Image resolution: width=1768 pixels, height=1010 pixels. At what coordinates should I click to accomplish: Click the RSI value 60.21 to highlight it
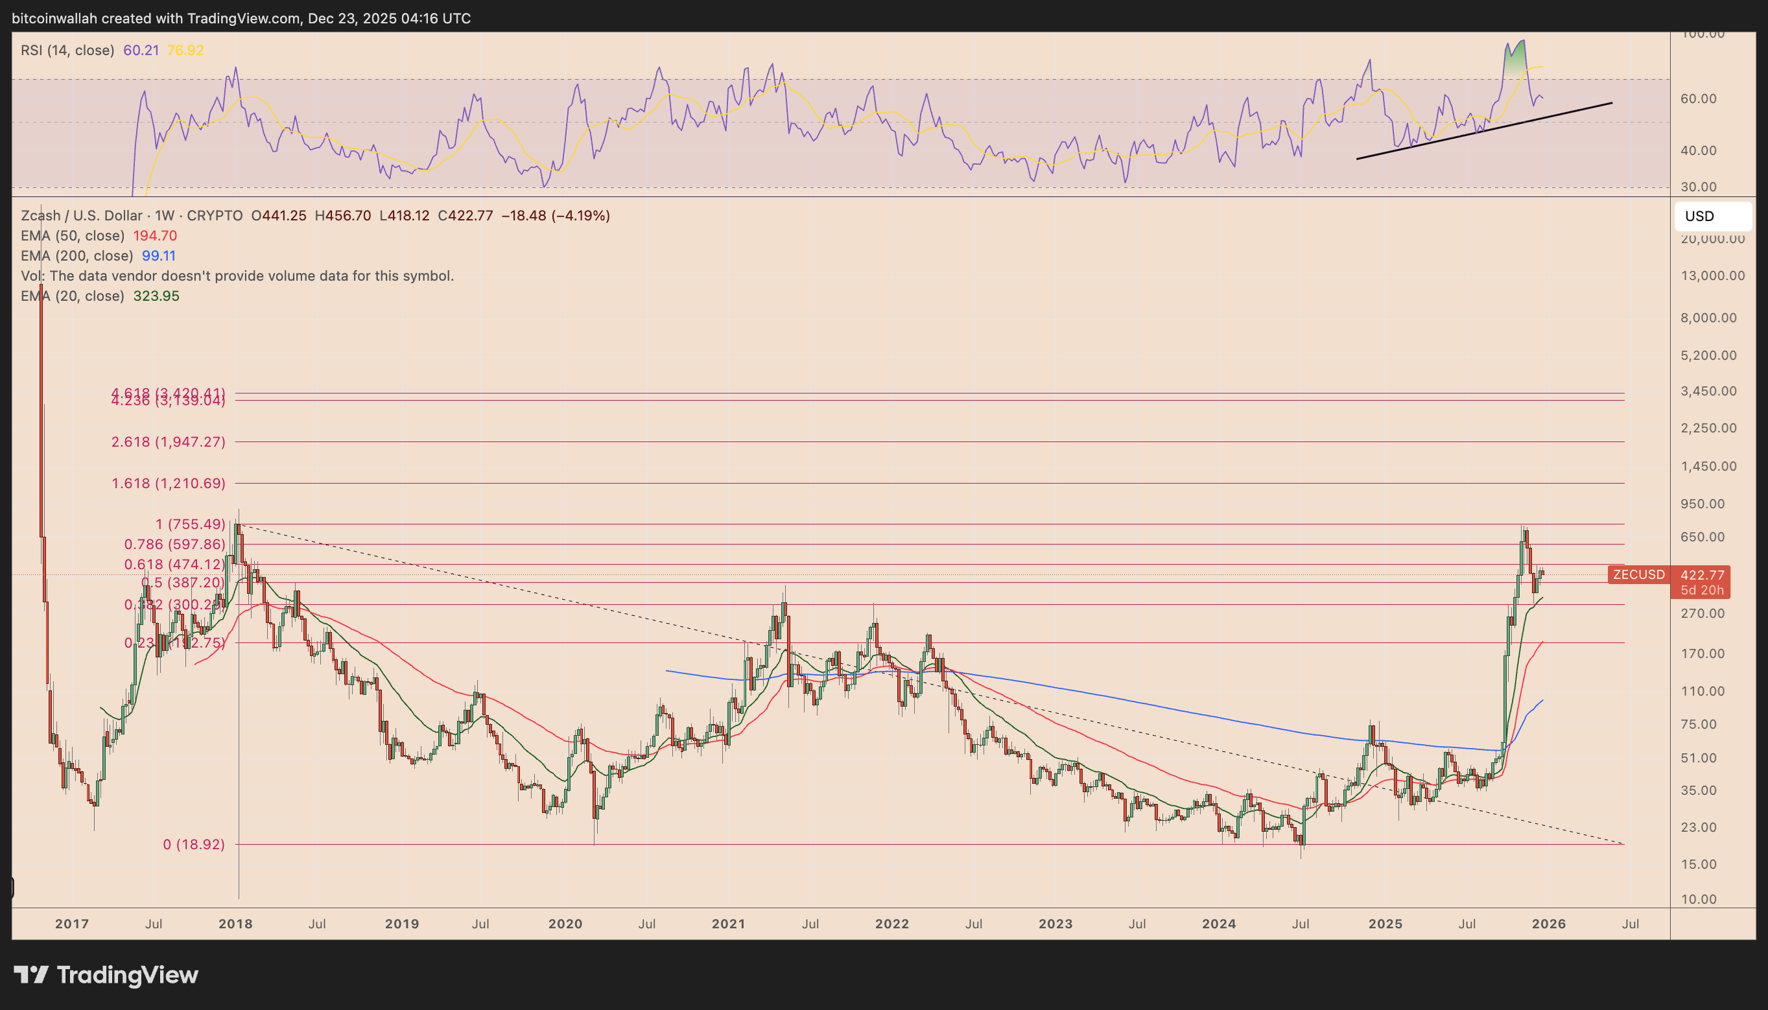click(140, 50)
